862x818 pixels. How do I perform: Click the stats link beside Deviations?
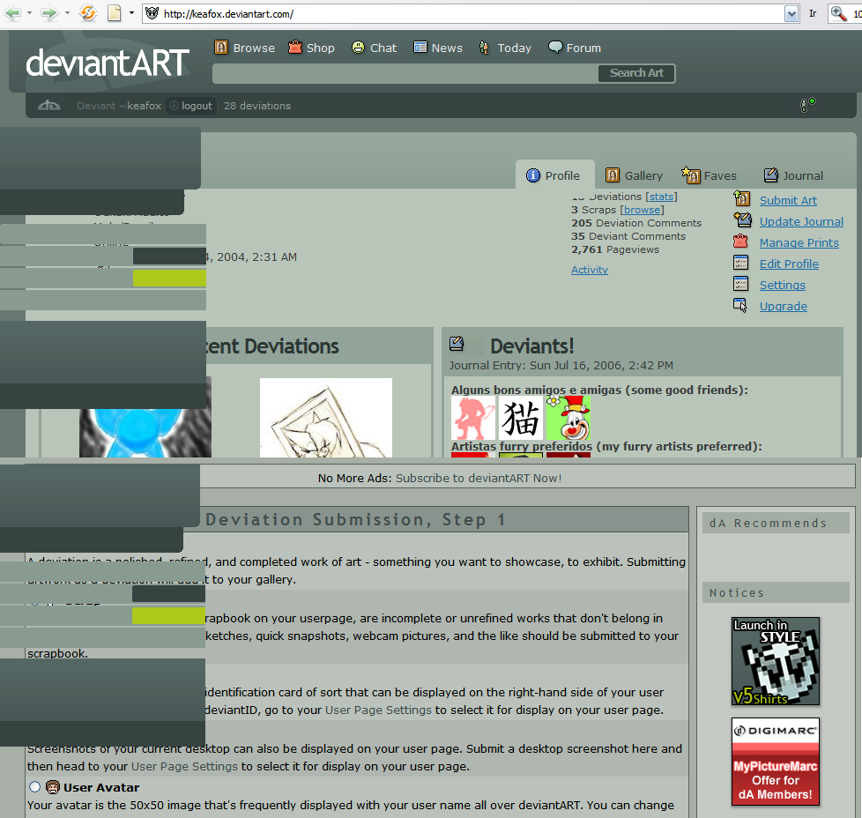[661, 197]
